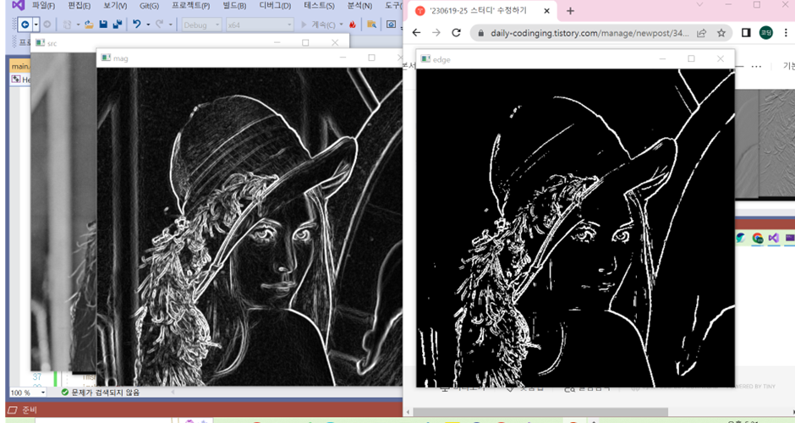Viewport: 795px width, 423px height.
Task: Click the Visual Studio logo icon
Action: (18, 6)
